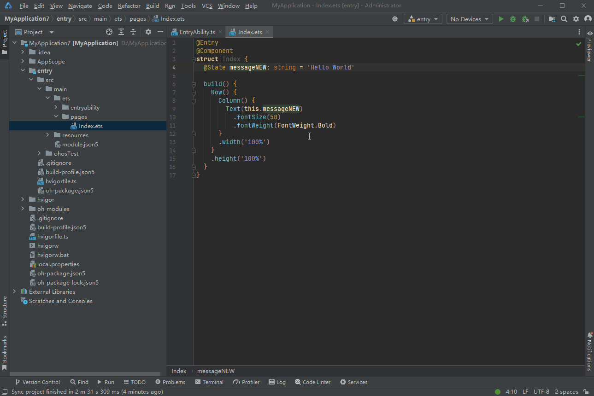Click the Debug bug icon
594x396 pixels.
(x=513, y=19)
